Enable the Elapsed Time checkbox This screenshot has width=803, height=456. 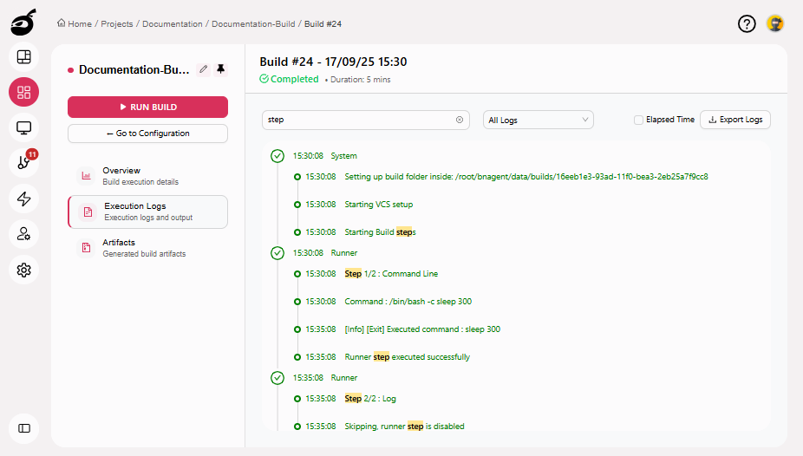coord(638,120)
